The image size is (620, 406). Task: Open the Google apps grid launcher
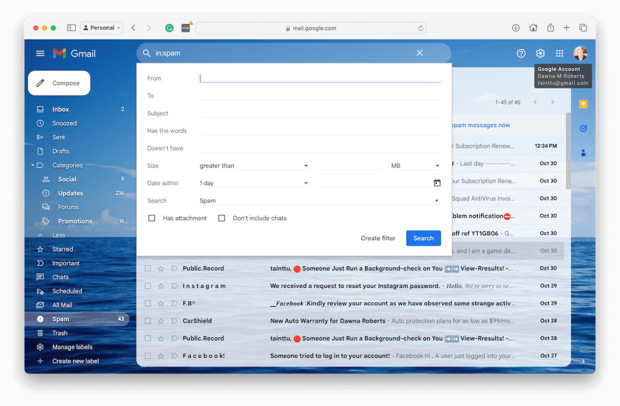click(x=559, y=53)
